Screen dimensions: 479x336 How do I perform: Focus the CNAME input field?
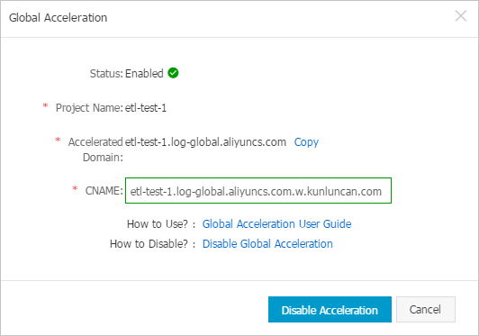pyautogui.click(x=258, y=190)
